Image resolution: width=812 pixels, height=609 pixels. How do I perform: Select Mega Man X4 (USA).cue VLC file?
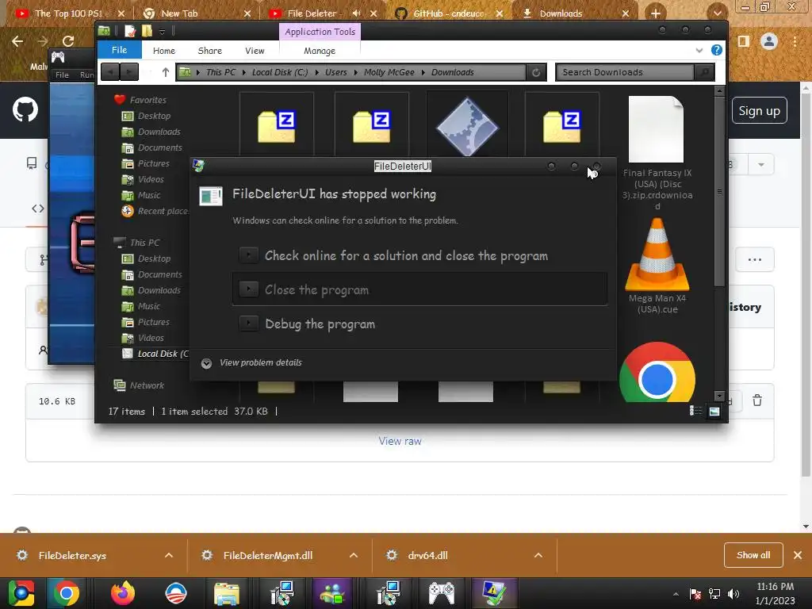[657, 266]
